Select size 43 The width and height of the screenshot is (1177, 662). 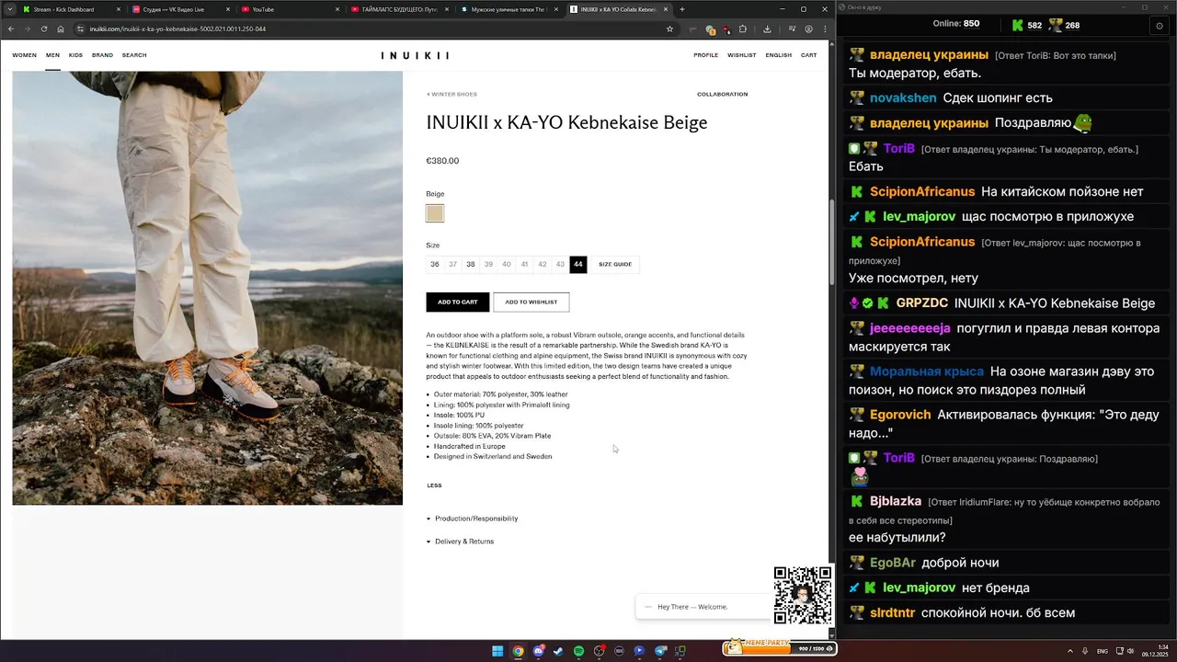560,264
